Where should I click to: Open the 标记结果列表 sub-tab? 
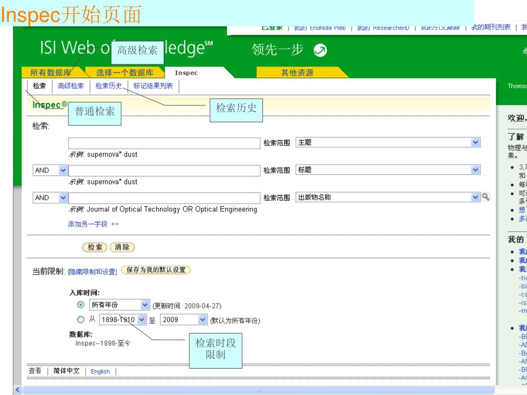pos(153,86)
